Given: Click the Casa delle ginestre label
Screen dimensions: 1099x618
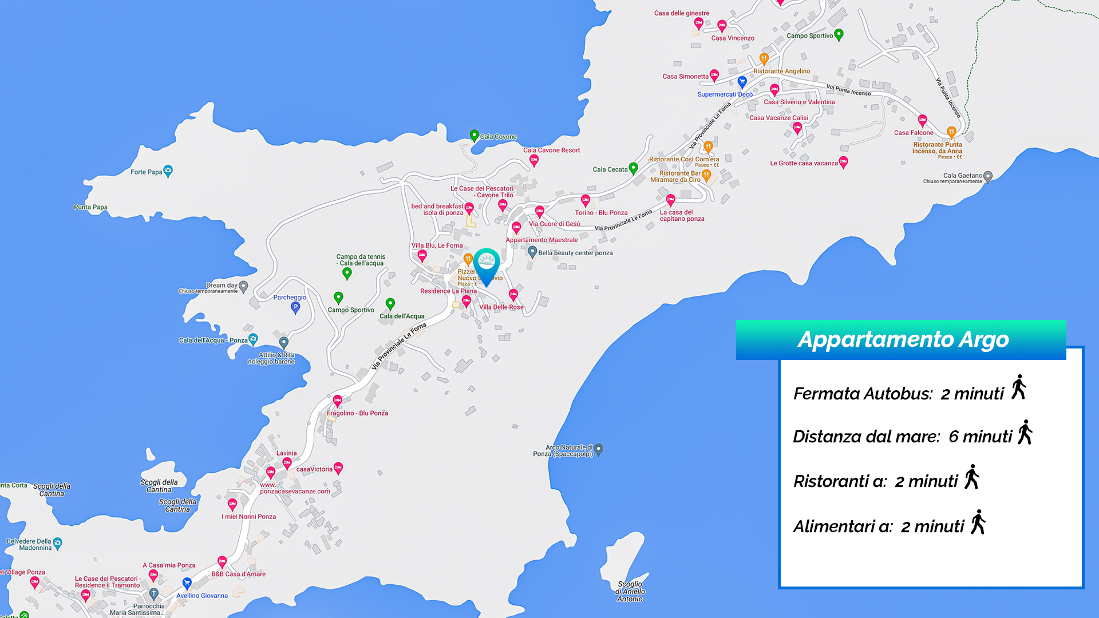Looking at the screenshot, I should (x=682, y=13).
